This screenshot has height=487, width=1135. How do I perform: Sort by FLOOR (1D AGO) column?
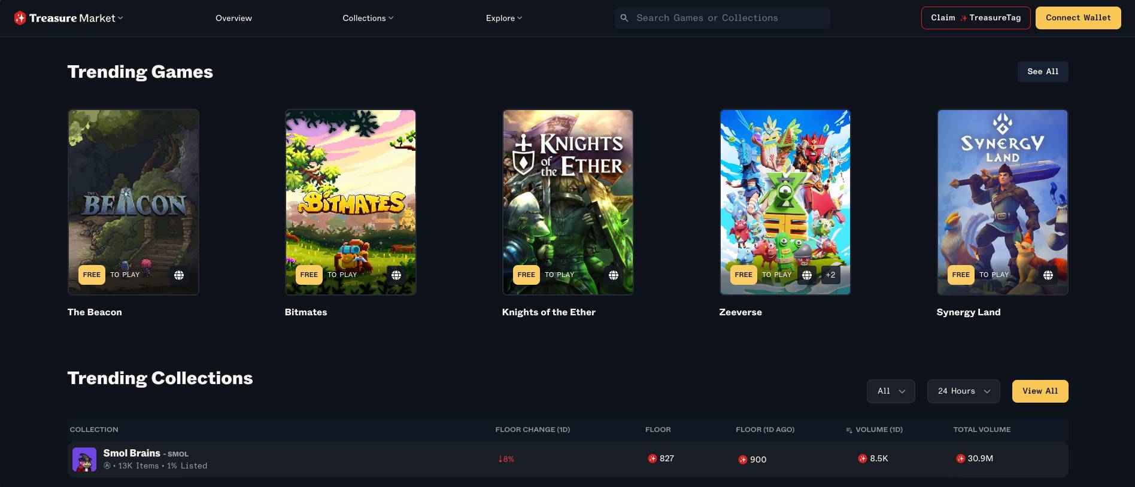[765, 430]
